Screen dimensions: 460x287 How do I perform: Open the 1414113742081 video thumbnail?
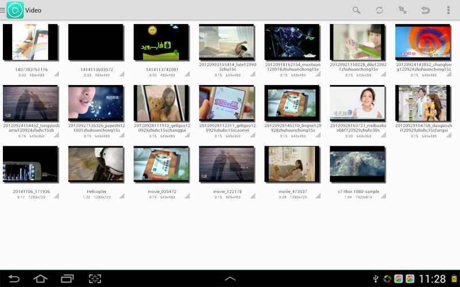pos(161,42)
